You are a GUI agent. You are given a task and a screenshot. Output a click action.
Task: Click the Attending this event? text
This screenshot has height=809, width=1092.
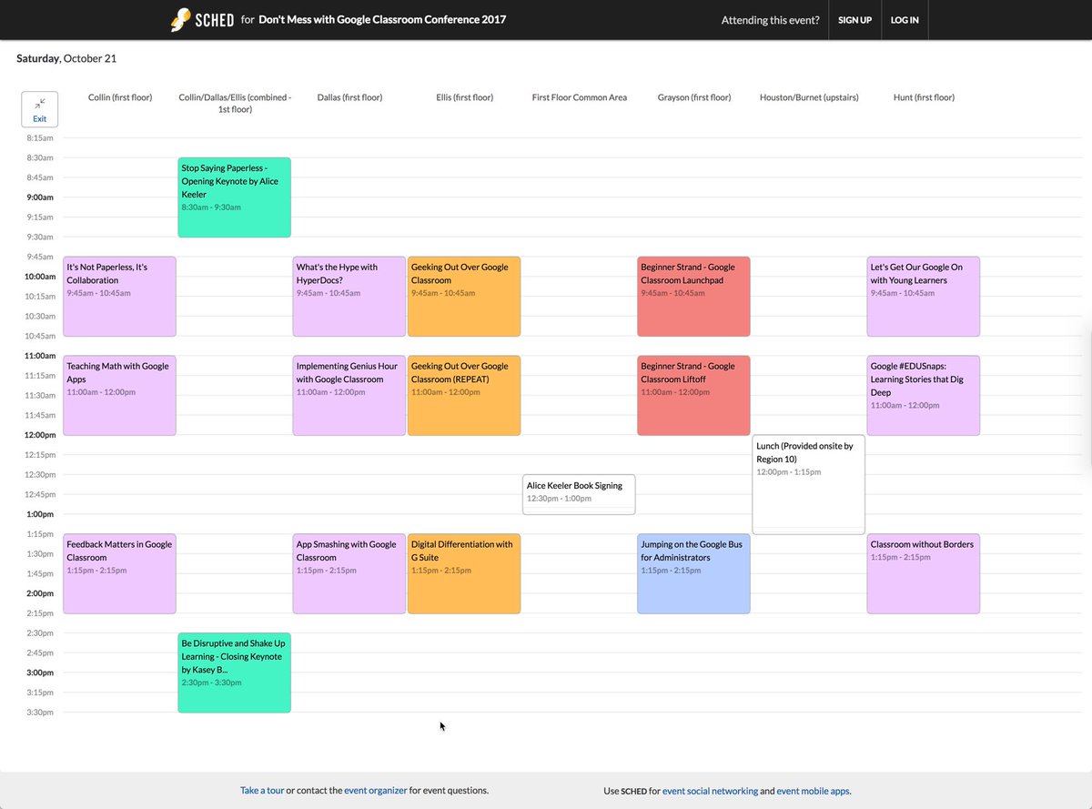coord(770,20)
